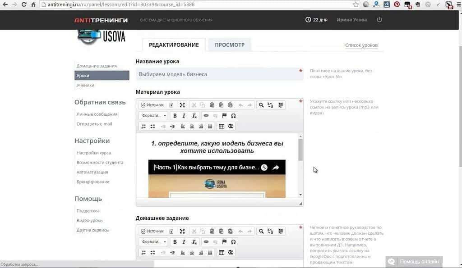Image resolution: width=462 pixels, height=268 pixels.
Task: Open Брендирование link
Action: [93, 182]
